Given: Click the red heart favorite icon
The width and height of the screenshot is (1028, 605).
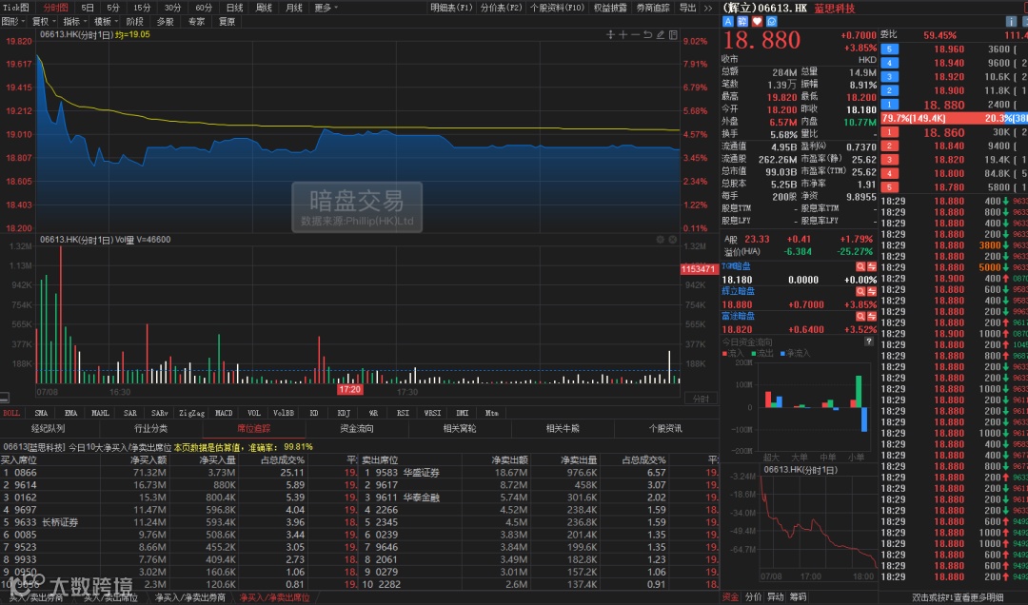Looking at the screenshot, I should click(x=758, y=22).
